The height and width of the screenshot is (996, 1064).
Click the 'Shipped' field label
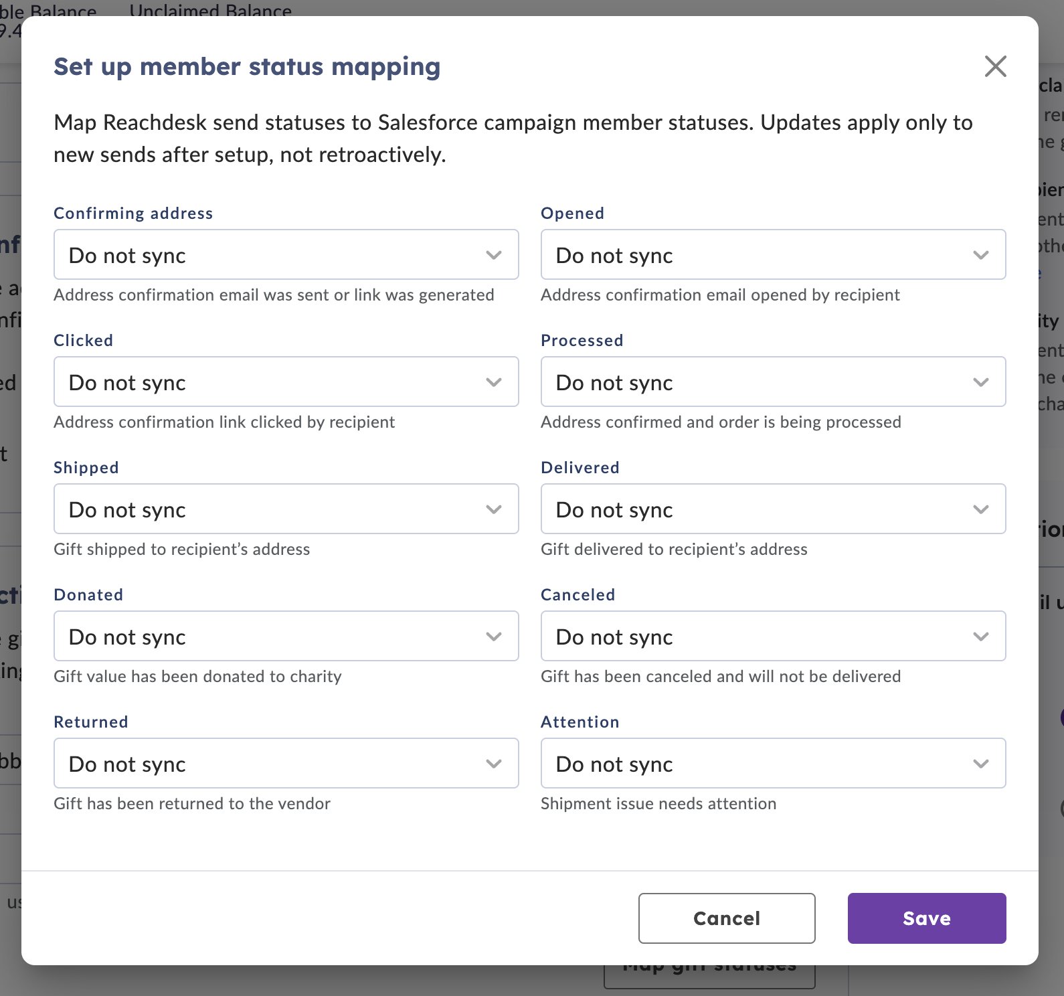86,467
